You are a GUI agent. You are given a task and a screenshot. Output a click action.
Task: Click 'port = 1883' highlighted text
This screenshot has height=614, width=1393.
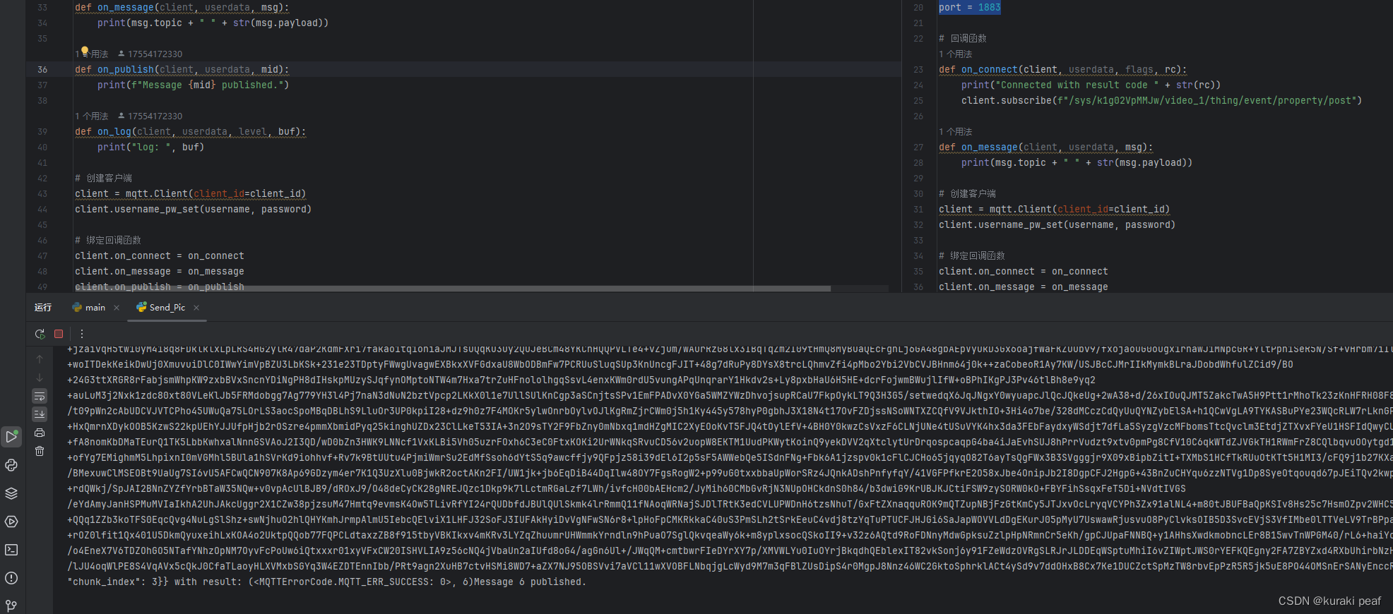(970, 8)
